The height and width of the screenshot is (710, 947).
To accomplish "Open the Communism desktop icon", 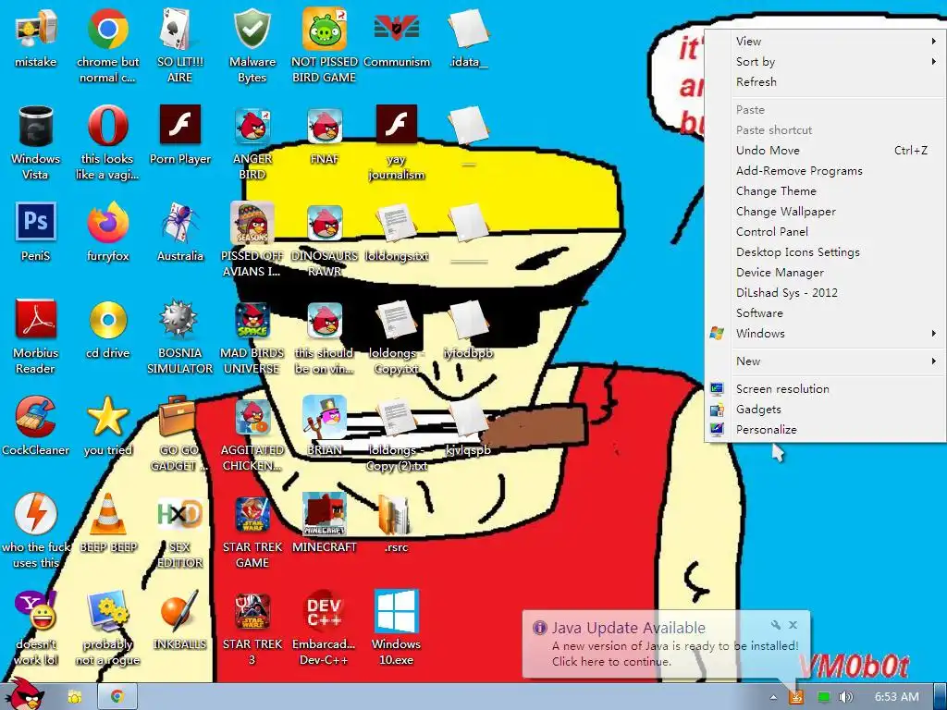I will pyautogui.click(x=396, y=29).
